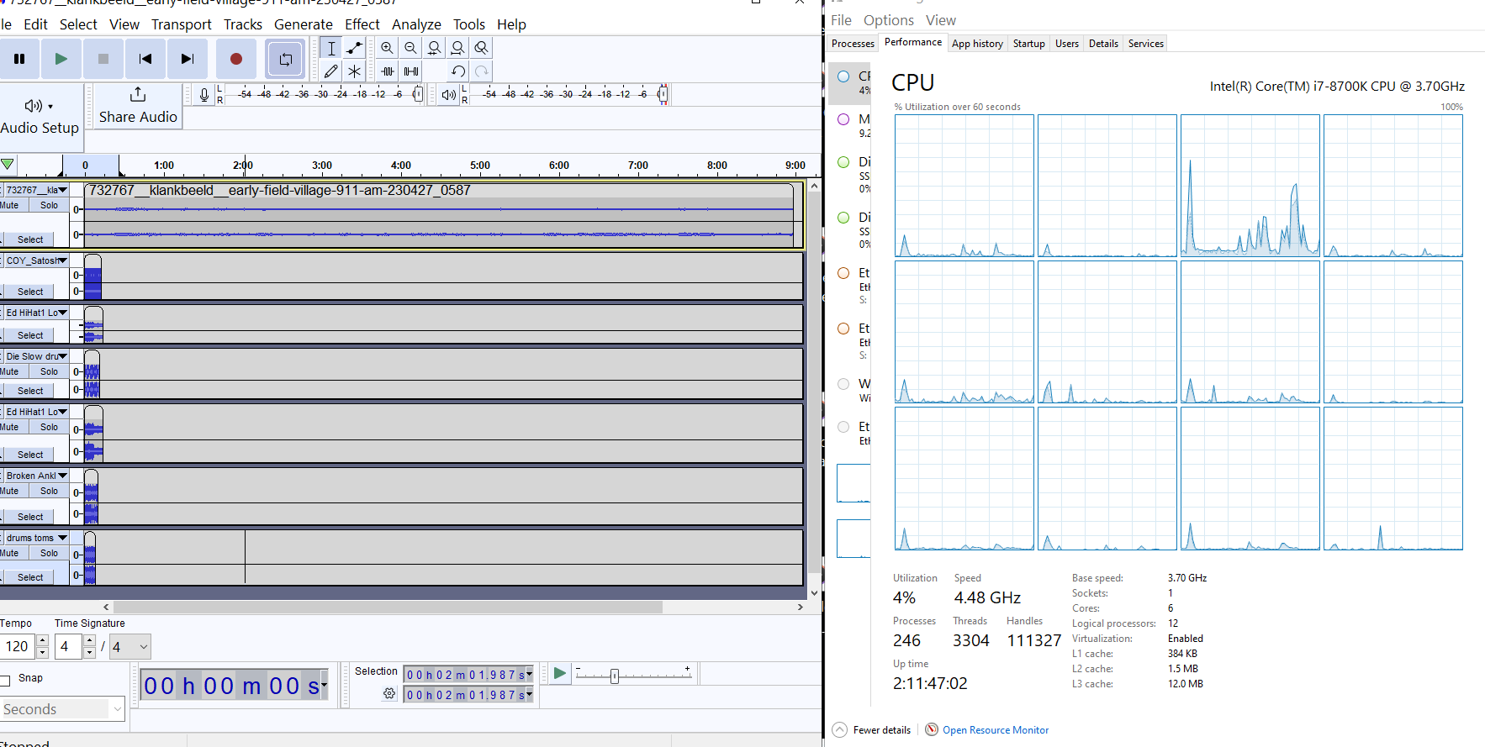Open the Analyze menu
This screenshot has height=747, width=1485.
coord(416,24)
